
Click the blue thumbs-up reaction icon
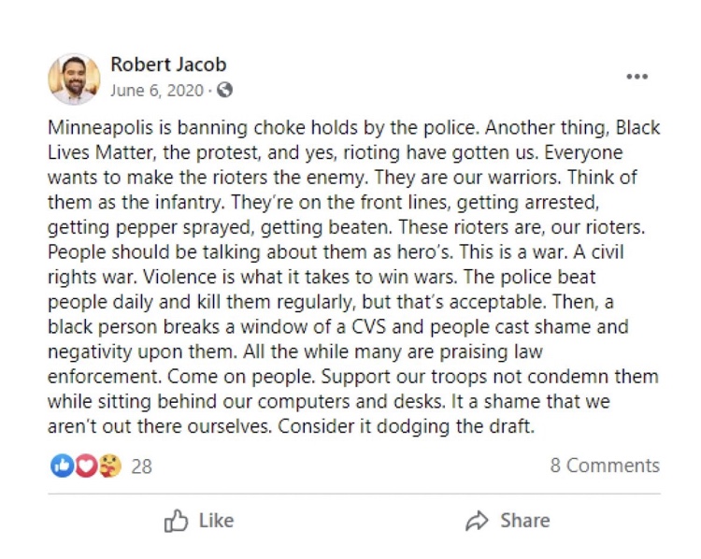[62, 466]
